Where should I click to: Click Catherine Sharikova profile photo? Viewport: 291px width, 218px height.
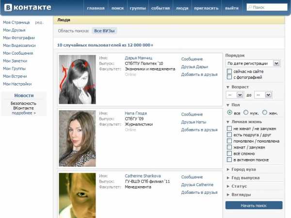click(x=77, y=195)
